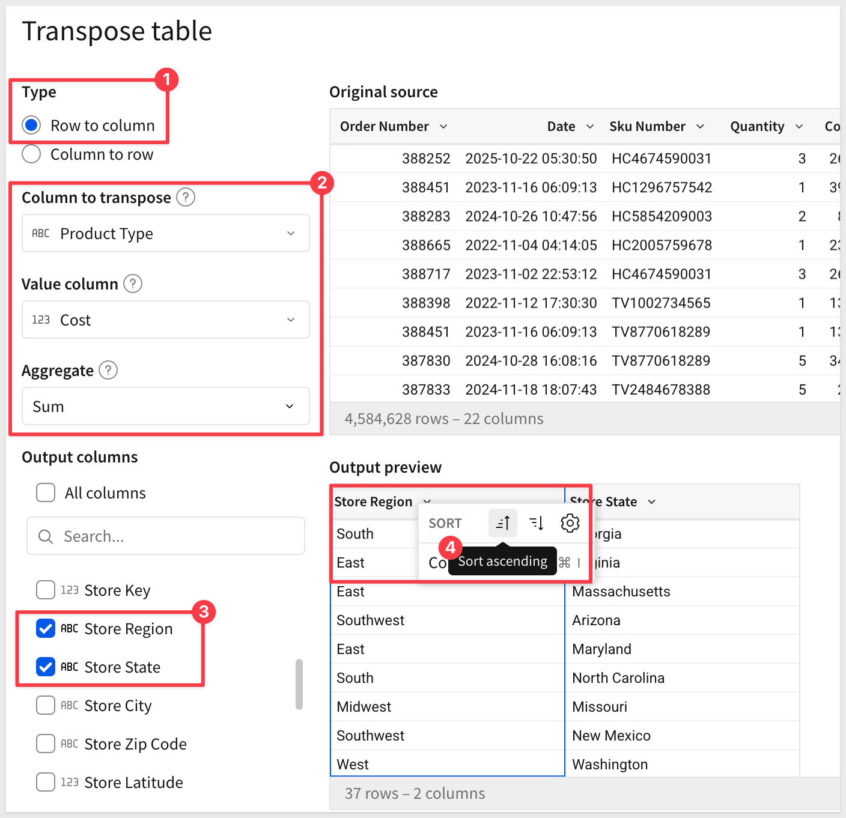Open the Store State column menu arrow

click(x=652, y=501)
